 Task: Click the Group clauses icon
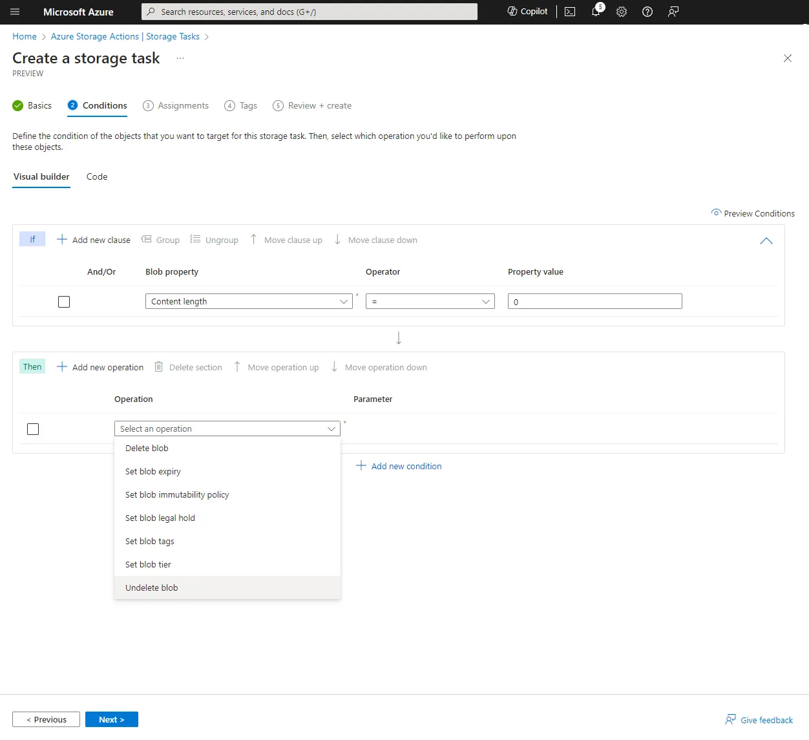point(146,239)
